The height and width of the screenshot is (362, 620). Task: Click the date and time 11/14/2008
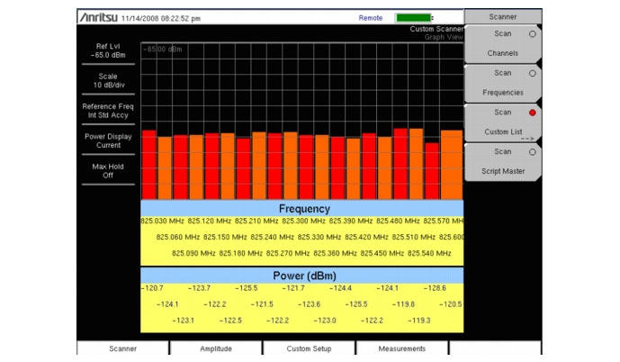[x=161, y=18]
